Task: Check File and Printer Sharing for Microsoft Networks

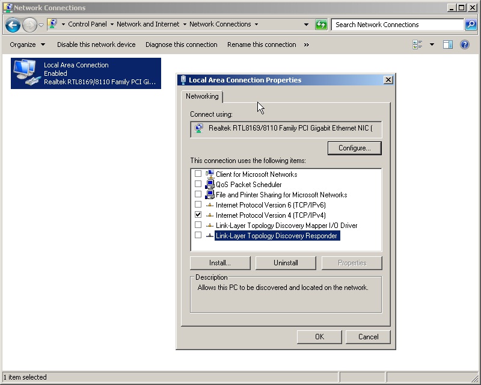Action: click(x=198, y=194)
